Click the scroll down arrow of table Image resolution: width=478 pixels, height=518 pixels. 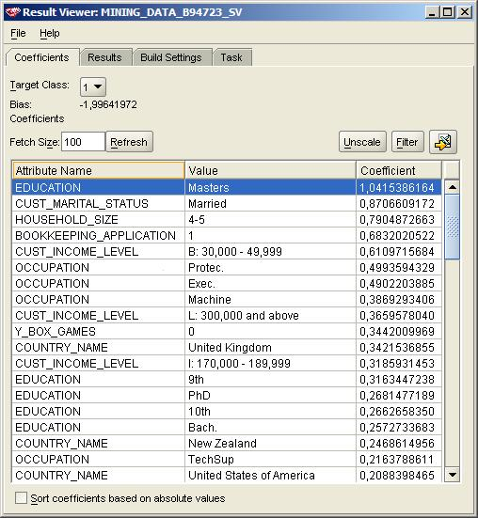click(452, 475)
